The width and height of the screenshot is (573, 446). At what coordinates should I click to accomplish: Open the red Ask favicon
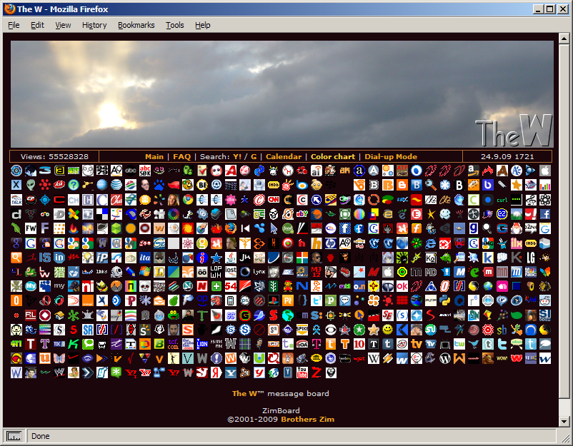[x=59, y=185]
